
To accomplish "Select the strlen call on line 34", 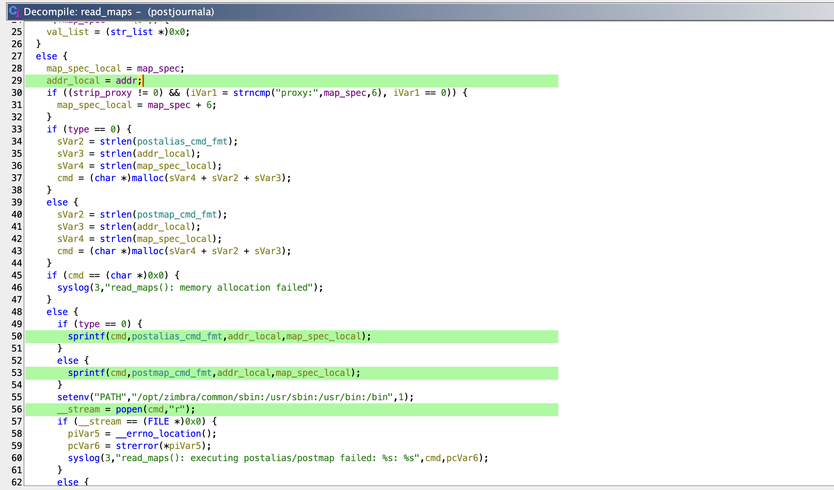I will pos(115,141).
